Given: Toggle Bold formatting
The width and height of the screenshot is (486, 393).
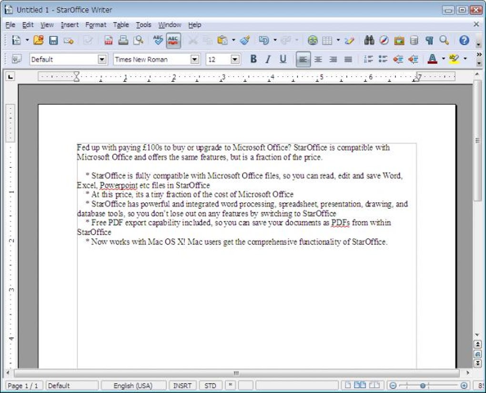Looking at the screenshot, I should 253,59.
